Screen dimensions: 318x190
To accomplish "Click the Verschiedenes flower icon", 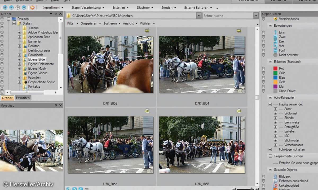I will click(x=275, y=19).
